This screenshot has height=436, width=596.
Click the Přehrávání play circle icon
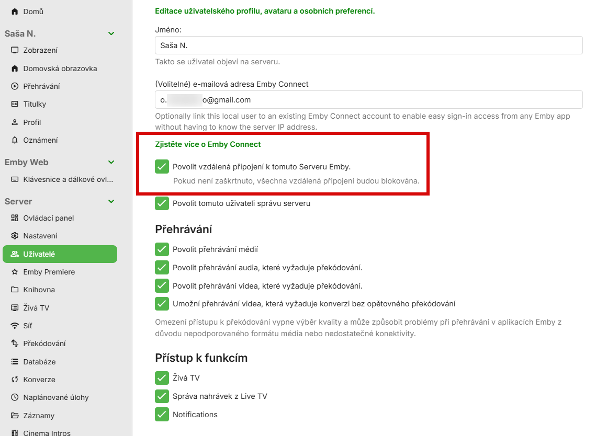15,86
